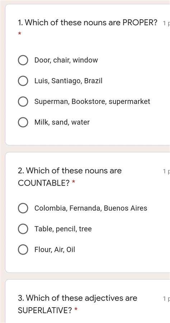170x323 pixels.
Task: Choose radio circle for Luis, Santiago, Brazil
Action: (x=23, y=81)
